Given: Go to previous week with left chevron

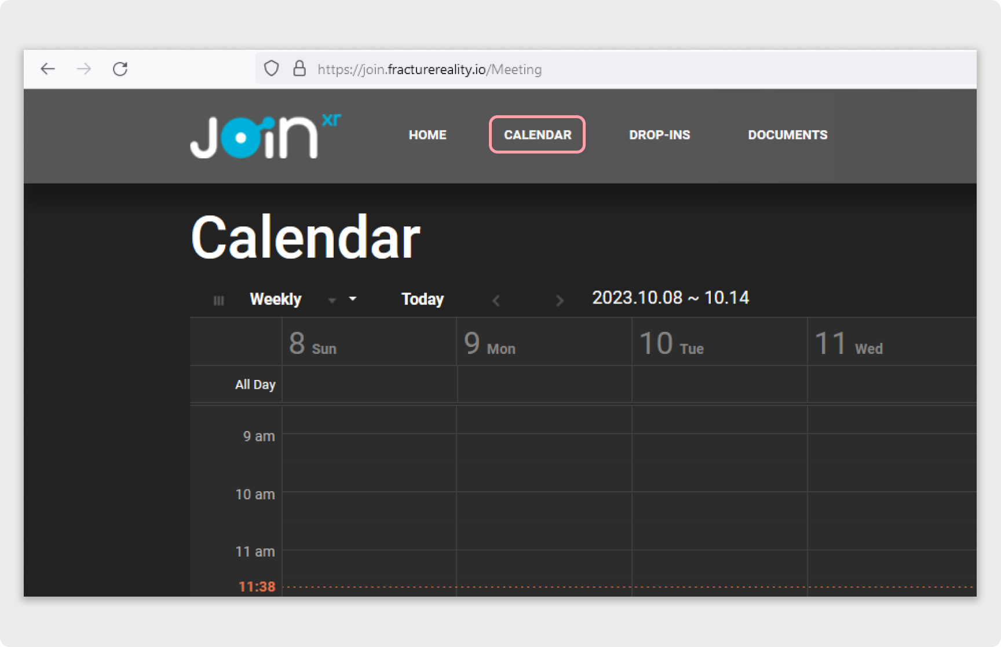Looking at the screenshot, I should 496,300.
